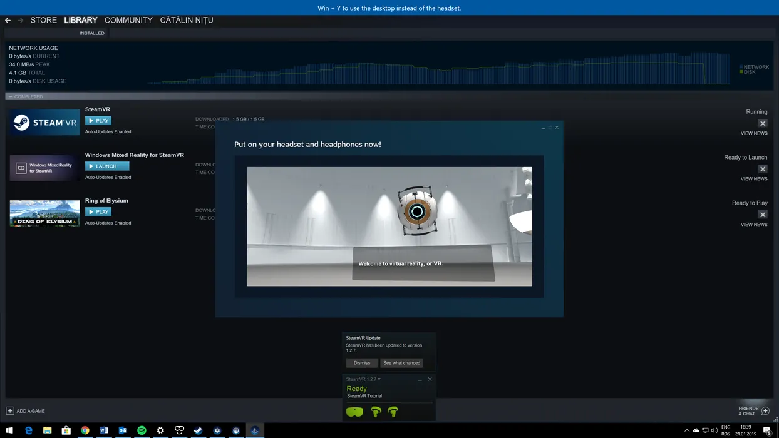This screenshot has height=438, width=779.
Task: Open the Action Center notifications
Action: click(x=767, y=430)
